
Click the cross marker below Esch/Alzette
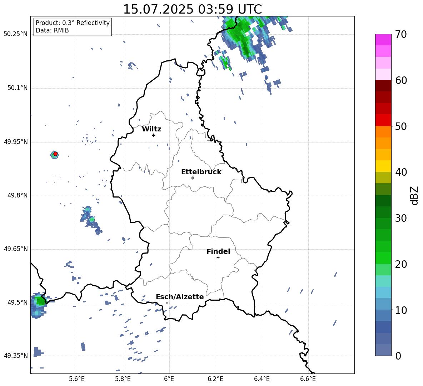(167, 303)
